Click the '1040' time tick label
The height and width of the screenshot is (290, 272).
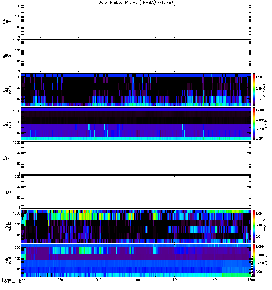pos(98,280)
